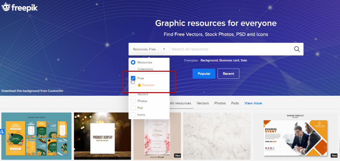Uncheck the Free checkbox
This screenshot has width=340, height=161.
pyautogui.click(x=133, y=78)
